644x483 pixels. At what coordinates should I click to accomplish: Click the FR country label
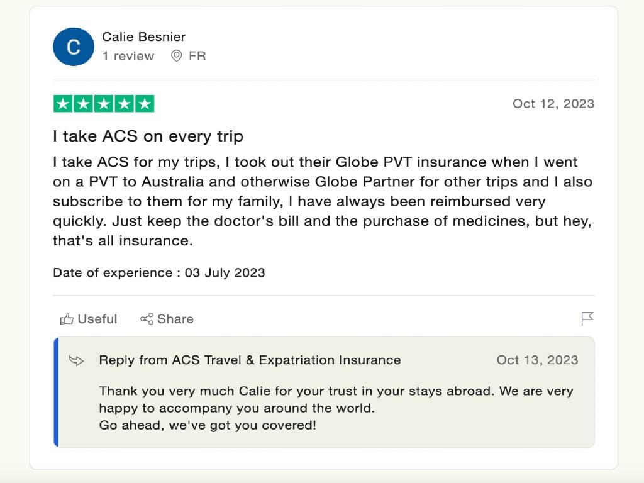point(197,56)
